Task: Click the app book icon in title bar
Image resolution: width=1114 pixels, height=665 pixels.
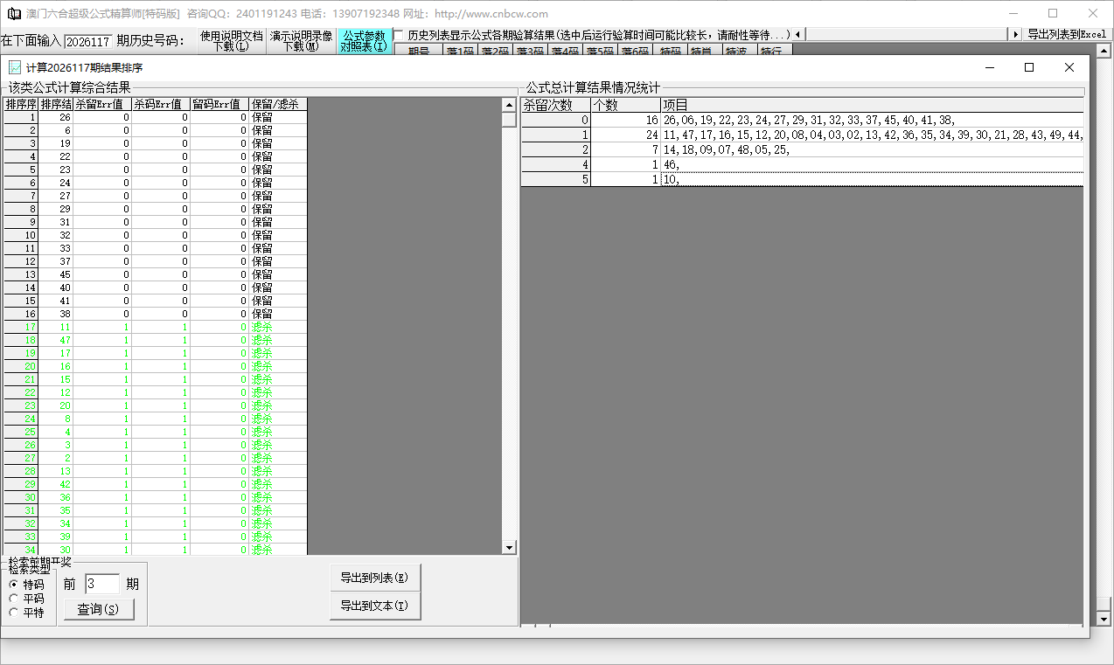Action: [x=14, y=14]
